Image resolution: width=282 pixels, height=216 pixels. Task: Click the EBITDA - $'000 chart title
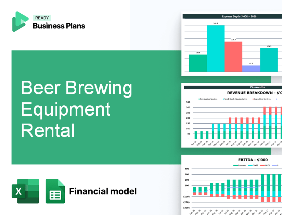(x=253, y=160)
